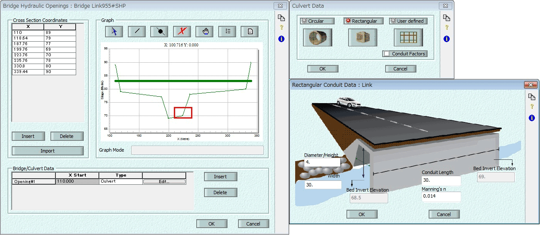Click Delete under Cross Section Coordinates
The height and width of the screenshot is (235, 540).
tap(67, 136)
